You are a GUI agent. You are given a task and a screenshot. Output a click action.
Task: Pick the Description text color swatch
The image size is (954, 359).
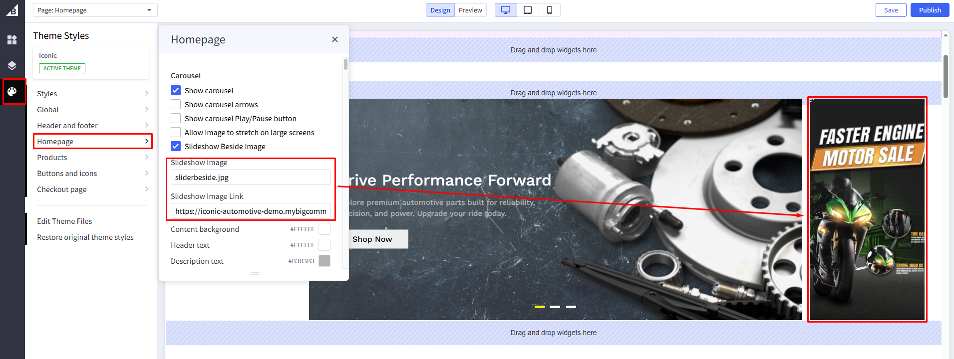[324, 261]
